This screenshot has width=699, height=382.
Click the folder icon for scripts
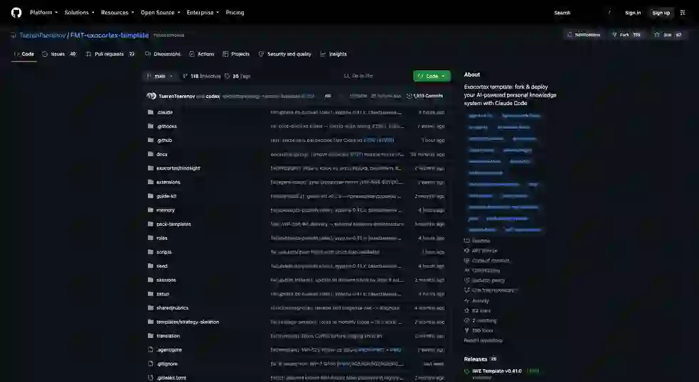(151, 252)
